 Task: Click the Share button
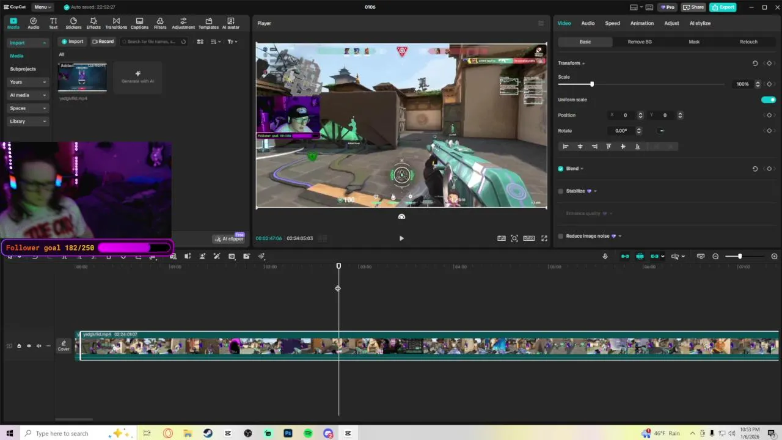click(693, 7)
